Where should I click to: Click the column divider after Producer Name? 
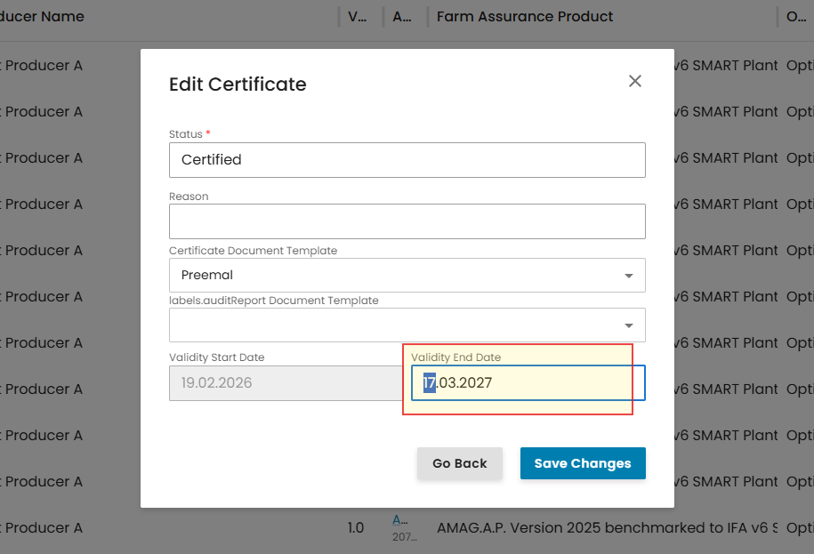[x=339, y=16]
